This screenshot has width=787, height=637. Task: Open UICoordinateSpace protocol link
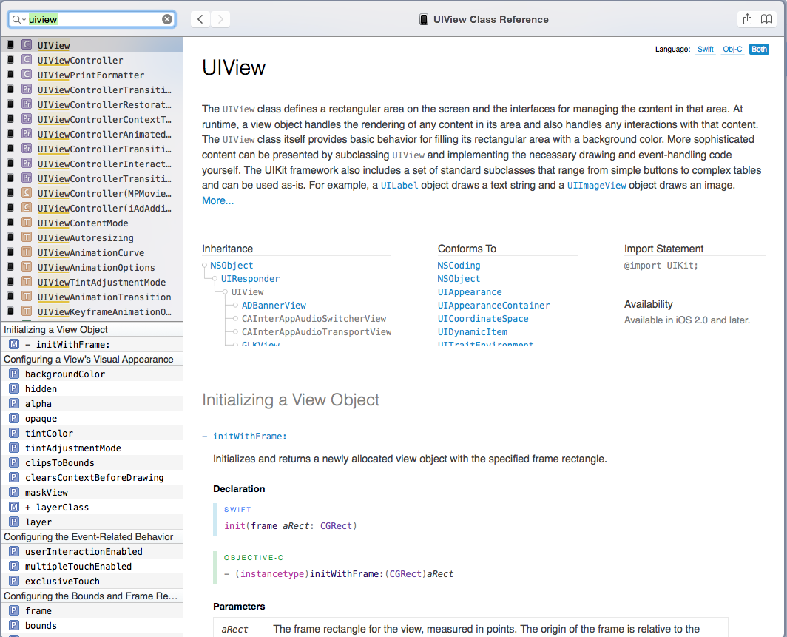pos(483,319)
